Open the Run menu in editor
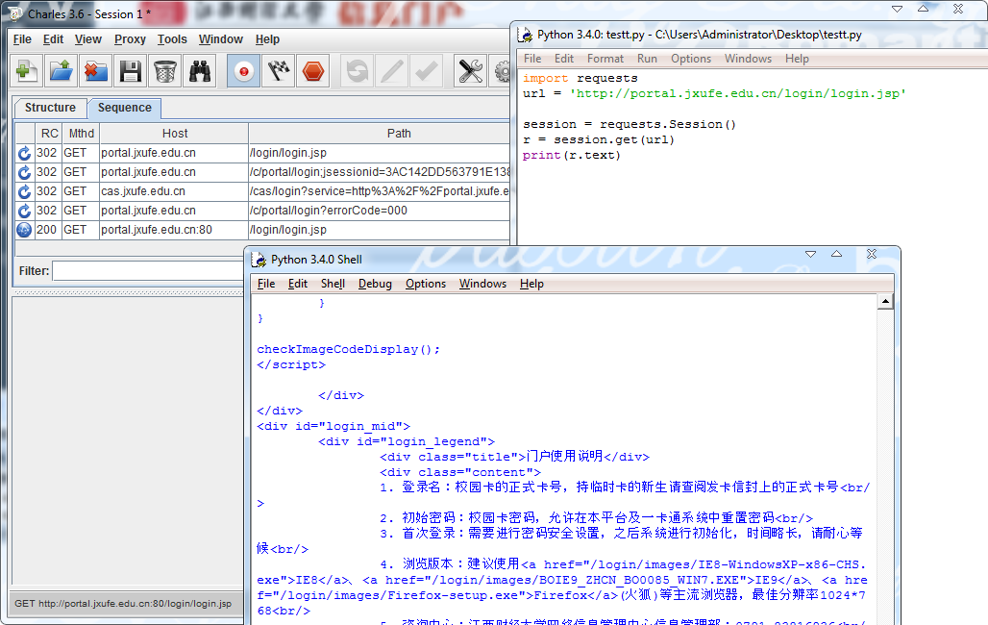This screenshot has height=625, width=988. 647,59
